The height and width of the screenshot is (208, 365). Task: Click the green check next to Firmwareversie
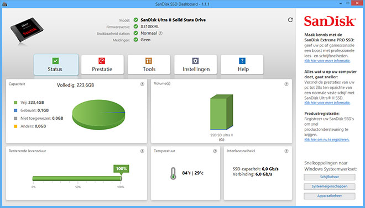click(x=135, y=26)
